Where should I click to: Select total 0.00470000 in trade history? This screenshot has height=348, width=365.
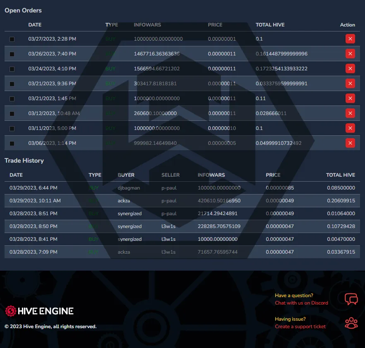tap(341, 239)
